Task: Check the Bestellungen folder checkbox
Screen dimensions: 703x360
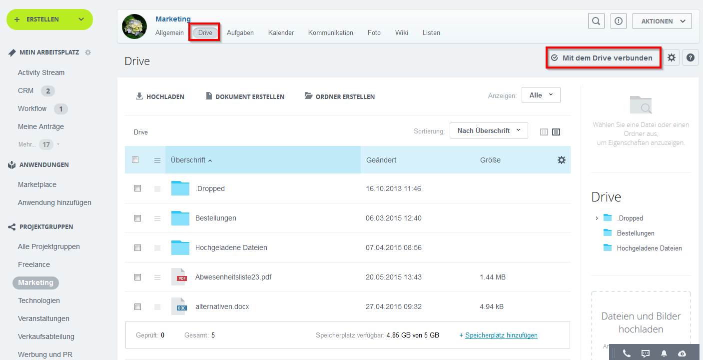Action: [x=138, y=218]
